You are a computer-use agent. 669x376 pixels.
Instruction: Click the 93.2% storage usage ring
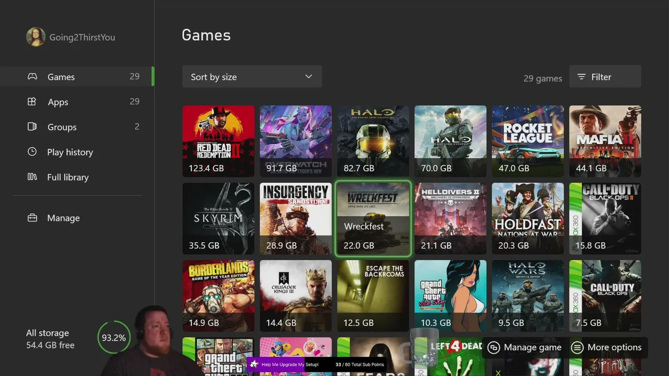pos(113,338)
